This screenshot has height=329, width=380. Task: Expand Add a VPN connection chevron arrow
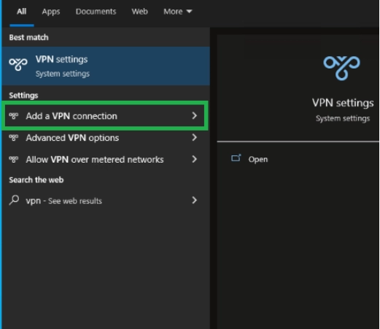click(x=194, y=116)
